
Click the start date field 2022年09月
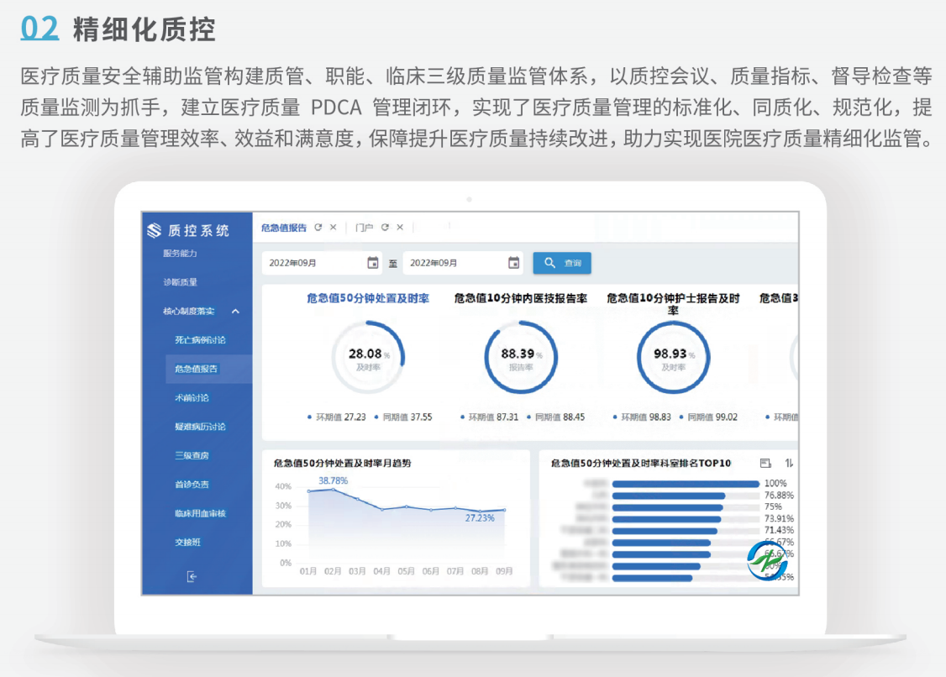313,263
